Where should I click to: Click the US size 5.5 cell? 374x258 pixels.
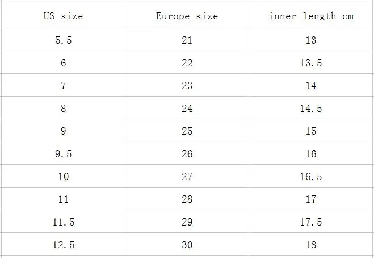click(x=63, y=40)
